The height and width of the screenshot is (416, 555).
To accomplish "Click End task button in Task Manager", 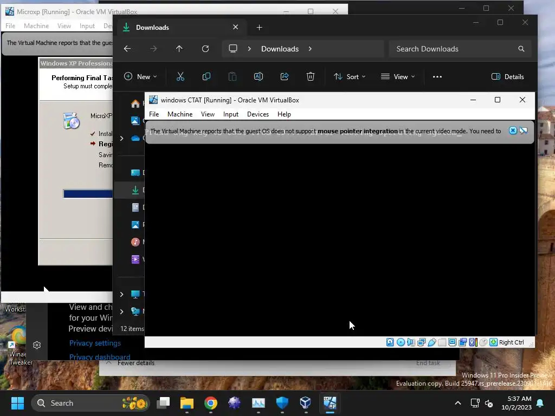I will pos(428,363).
